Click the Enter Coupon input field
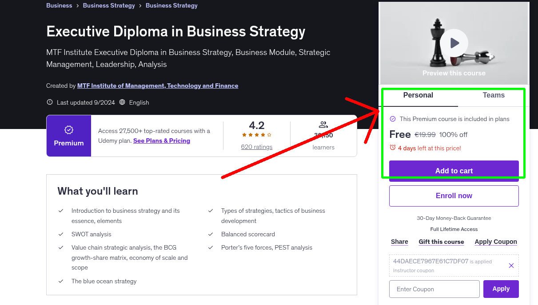538x305 pixels. point(434,289)
